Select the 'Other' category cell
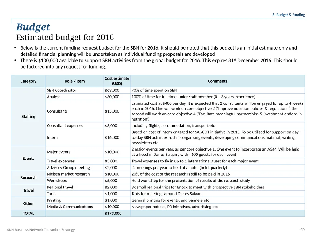Image resolution: width=314 pixels, height=235 pixels. click(x=28, y=203)
